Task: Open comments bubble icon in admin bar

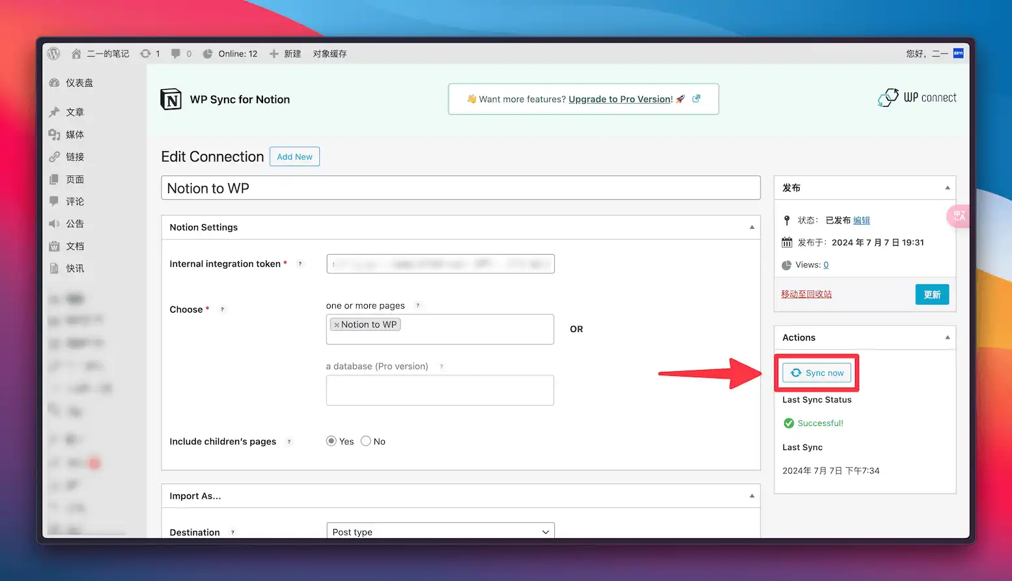Action: (176, 54)
